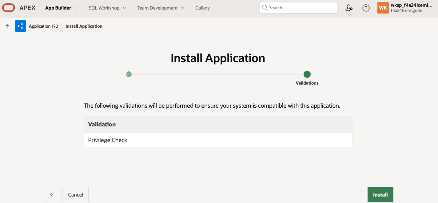
Task: Select the Validations progress step dot
Action: [x=307, y=74]
